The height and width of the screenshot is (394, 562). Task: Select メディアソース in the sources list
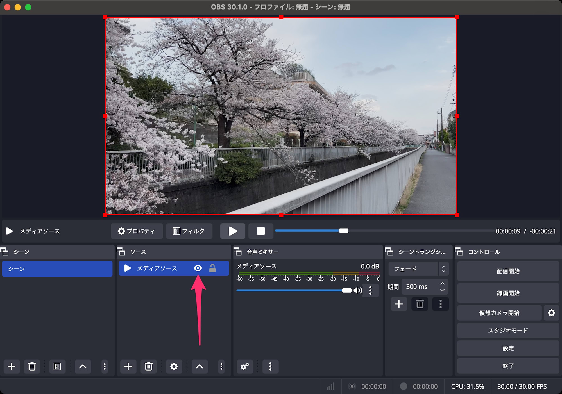pos(174,268)
